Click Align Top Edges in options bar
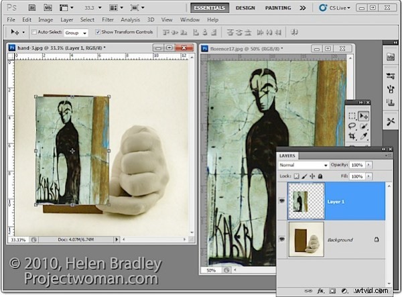 coord(166,32)
